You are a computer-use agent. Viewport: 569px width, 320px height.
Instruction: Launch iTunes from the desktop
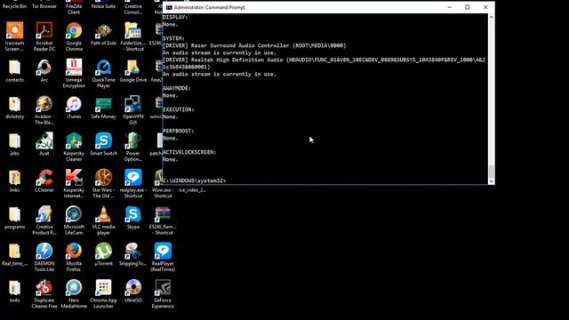74,104
